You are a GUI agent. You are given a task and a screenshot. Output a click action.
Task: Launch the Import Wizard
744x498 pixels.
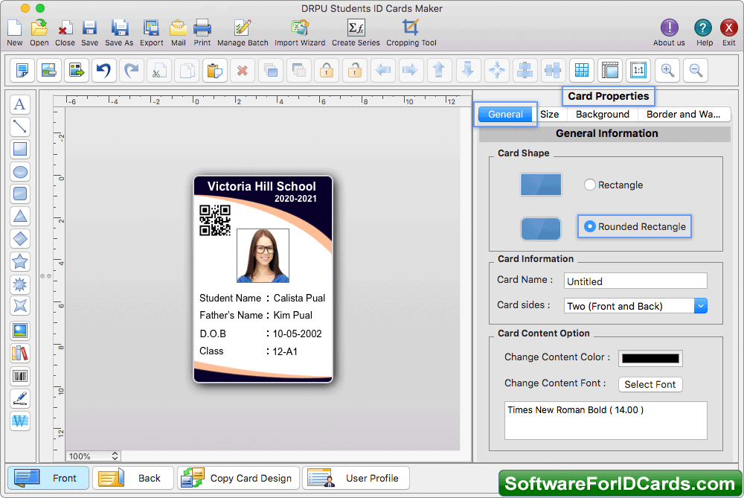(x=300, y=28)
